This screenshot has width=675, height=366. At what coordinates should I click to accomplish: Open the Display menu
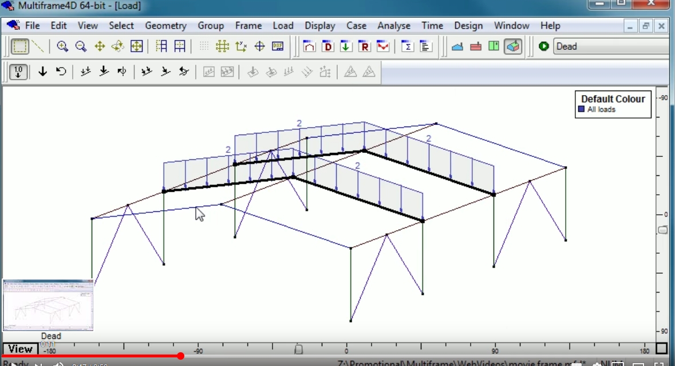click(320, 26)
